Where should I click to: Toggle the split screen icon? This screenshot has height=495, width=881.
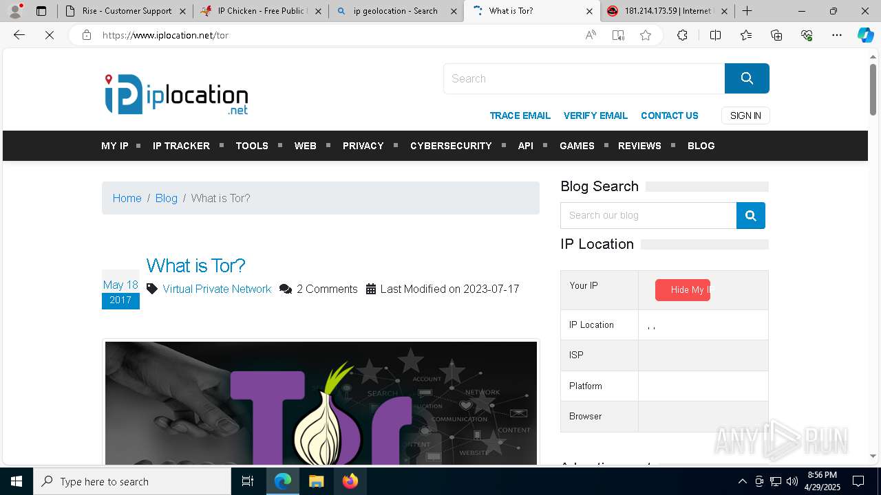point(715,35)
